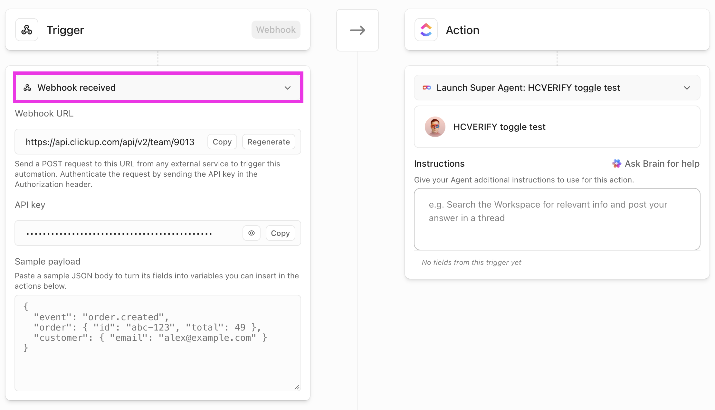This screenshot has height=410, width=715.
Task: Click the API key label
Action: (30, 205)
